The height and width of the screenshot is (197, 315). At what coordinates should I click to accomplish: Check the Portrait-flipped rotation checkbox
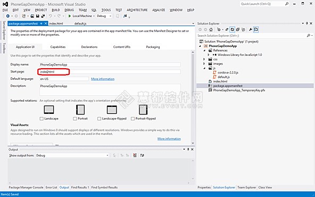(x=133, y=119)
